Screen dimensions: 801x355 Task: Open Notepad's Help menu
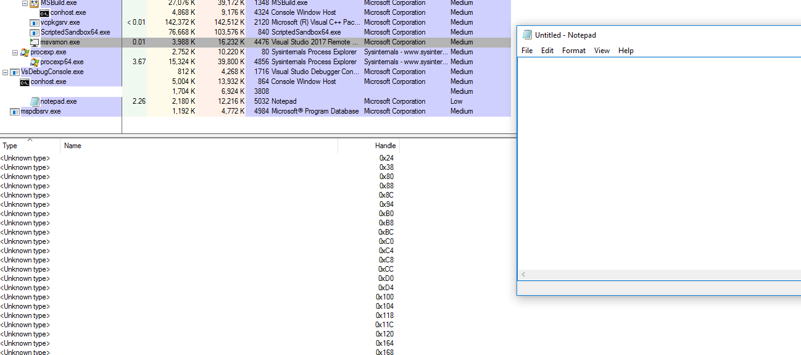[626, 51]
